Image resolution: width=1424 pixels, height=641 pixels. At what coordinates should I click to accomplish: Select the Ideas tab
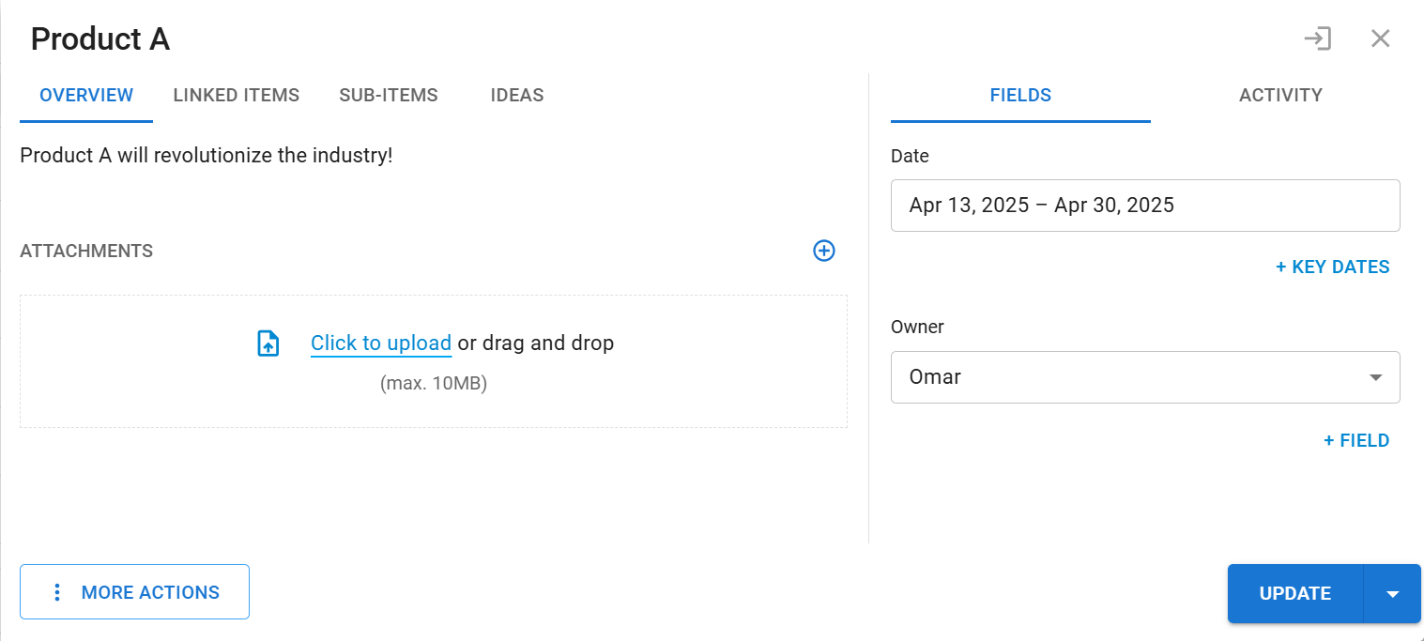point(517,95)
